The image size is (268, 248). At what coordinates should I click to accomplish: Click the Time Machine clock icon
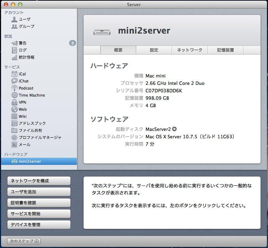pyautogui.click(x=15, y=95)
